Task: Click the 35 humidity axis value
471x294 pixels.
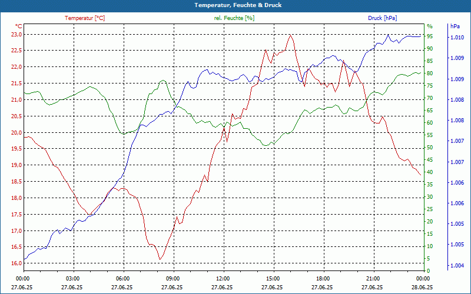Action: coord(430,185)
